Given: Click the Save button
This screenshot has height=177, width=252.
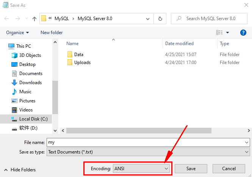Looking at the screenshot, I should click(191, 169).
